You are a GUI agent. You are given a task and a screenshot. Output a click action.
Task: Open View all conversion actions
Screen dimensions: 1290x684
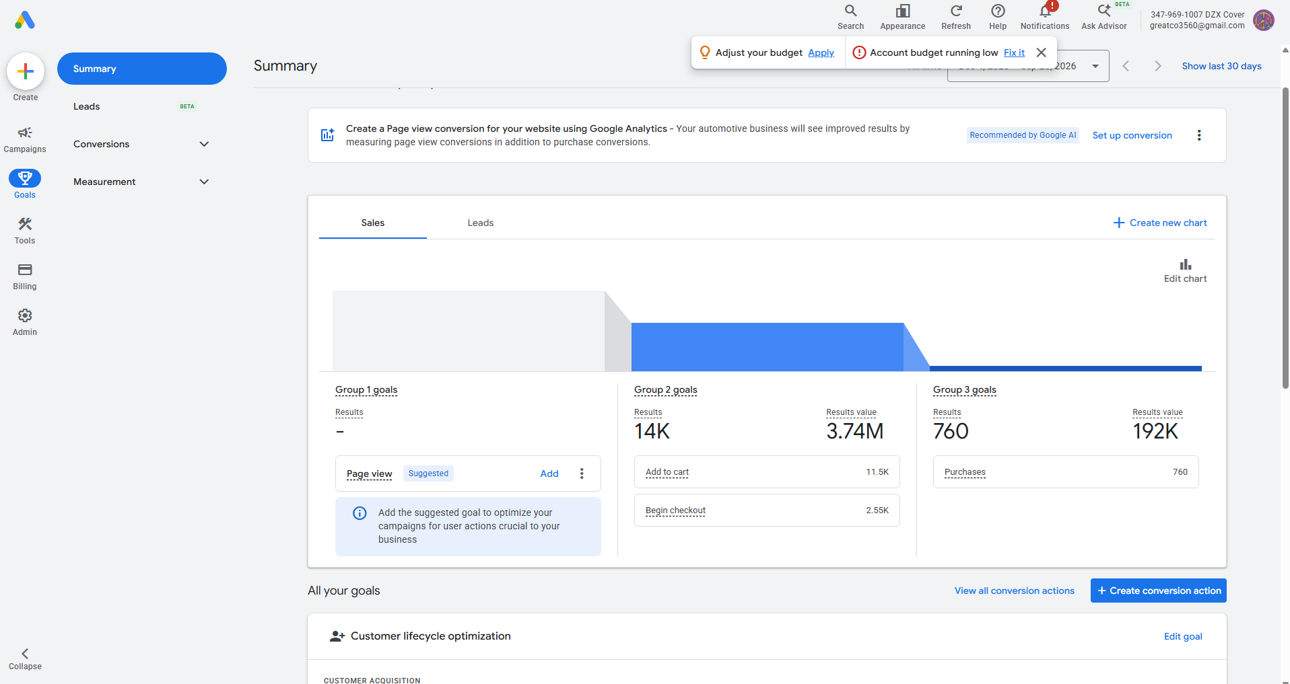coord(1015,591)
